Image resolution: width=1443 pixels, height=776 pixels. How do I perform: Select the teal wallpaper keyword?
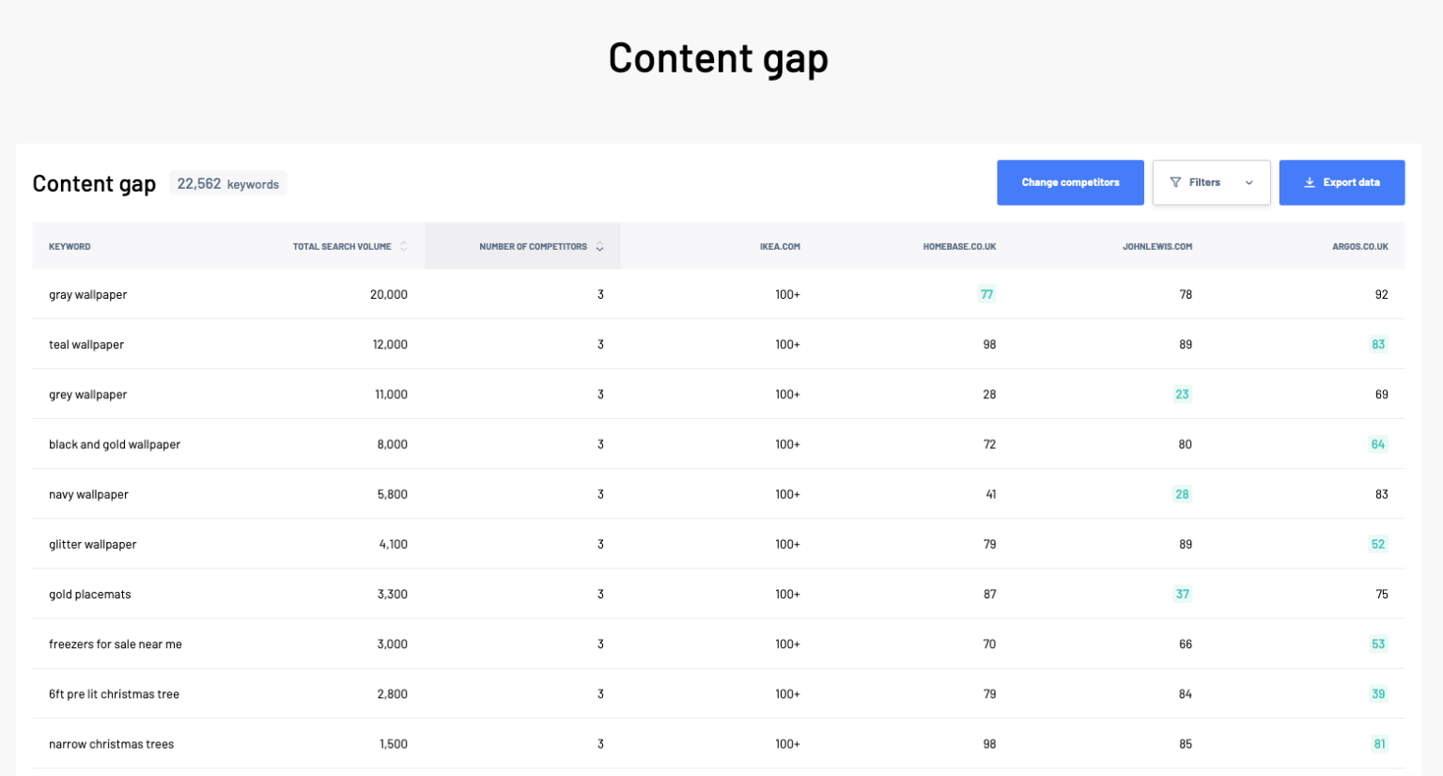point(85,344)
